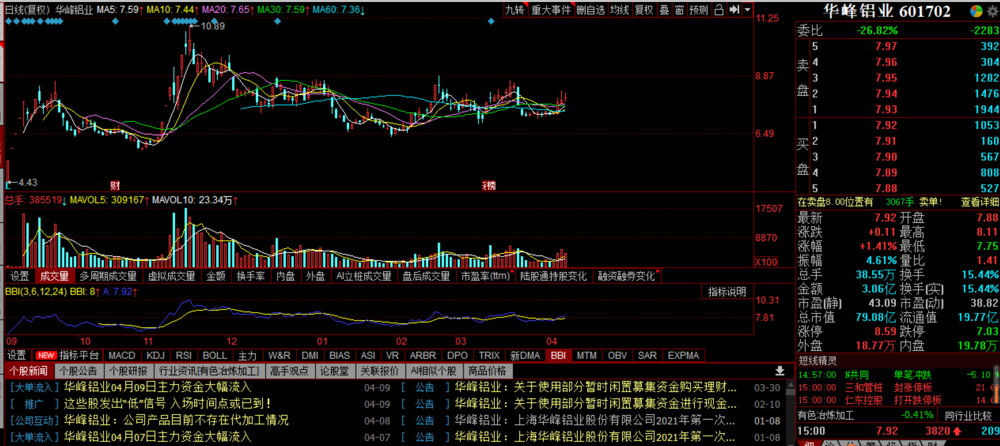
Task: Open news 公司产品目前不存在代加工情况
Action: point(177,420)
